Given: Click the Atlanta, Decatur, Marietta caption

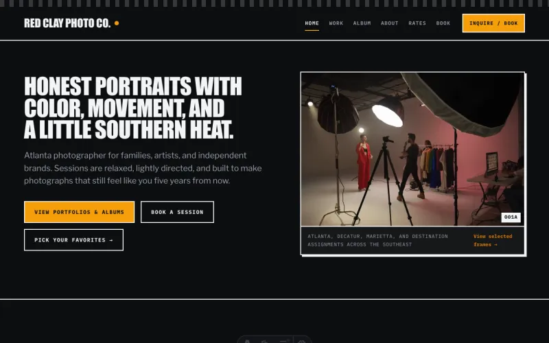Looking at the screenshot, I should (x=377, y=240).
